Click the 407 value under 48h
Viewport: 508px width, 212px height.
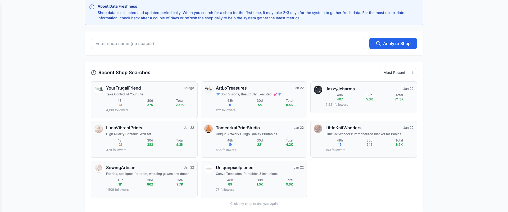click(x=340, y=99)
